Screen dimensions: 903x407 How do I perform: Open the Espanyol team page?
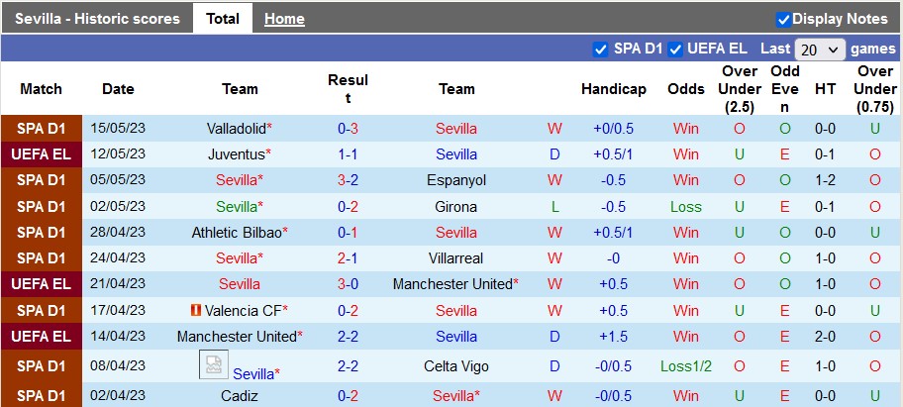point(456,180)
